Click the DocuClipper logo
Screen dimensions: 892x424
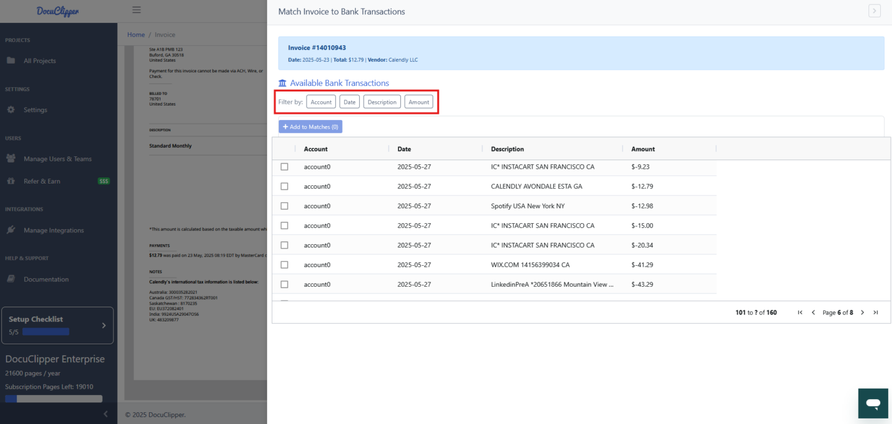(58, 11)
